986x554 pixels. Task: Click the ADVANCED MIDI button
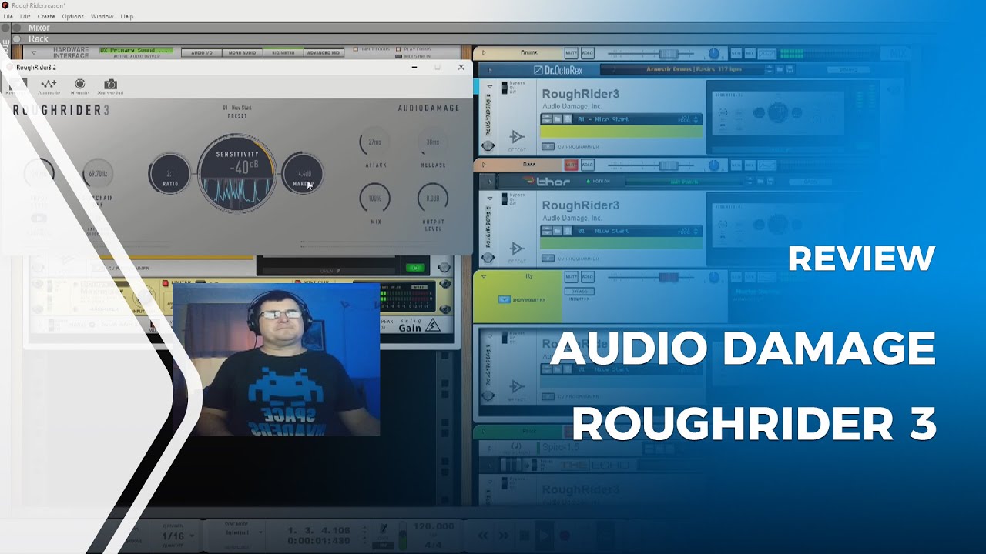(324, 52)
